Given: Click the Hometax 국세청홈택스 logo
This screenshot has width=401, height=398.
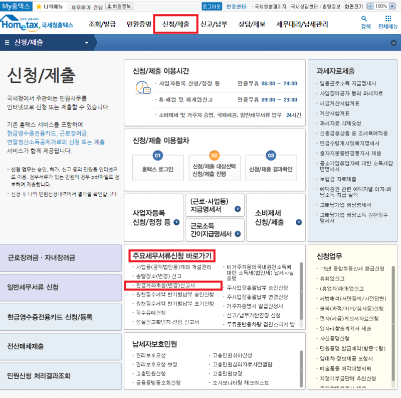Looking at the screenshot, I should coord(37,23).
